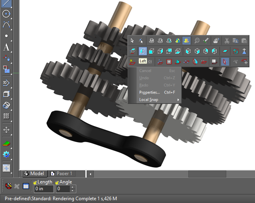Toggle the highlighted Left view cube button
The width and height of the screenshot is (255, 203).
[142, 51]
